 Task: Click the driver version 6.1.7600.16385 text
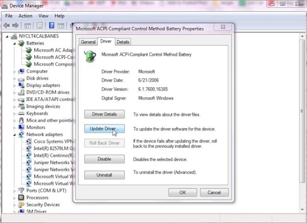point(153,89)
